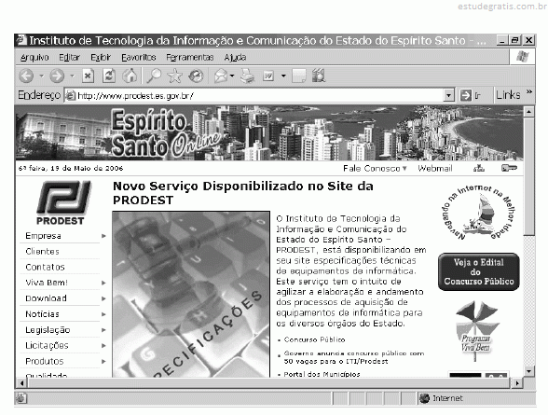Screen dimensions: 548x415
Task: Click the Links toolbar label
Action: [508, 95]
